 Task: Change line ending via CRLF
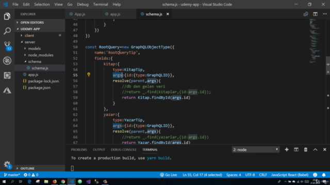[263, 175]
